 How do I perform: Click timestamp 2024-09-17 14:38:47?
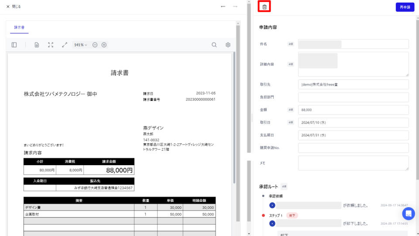coord(394,205)
